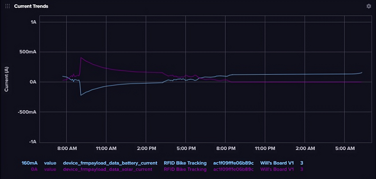Click device ID ac1f09fffe06b89c in the blue row
The image size is (376, 179).
pyautogui.click(x=233, y=163)
